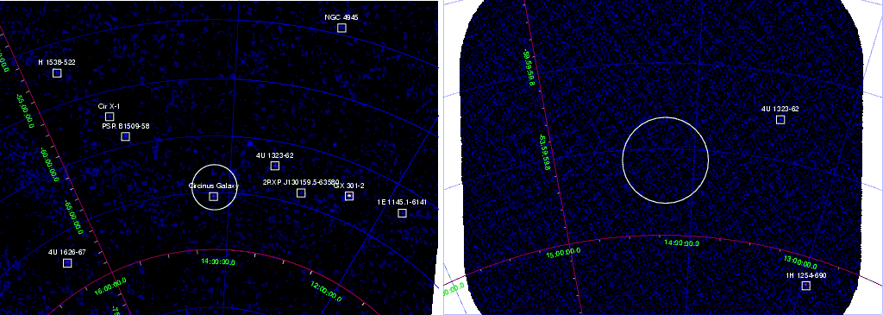883x315 pixels.
Task: Select the H 1538-522 square marker
Action: click(x=57, y=73)
